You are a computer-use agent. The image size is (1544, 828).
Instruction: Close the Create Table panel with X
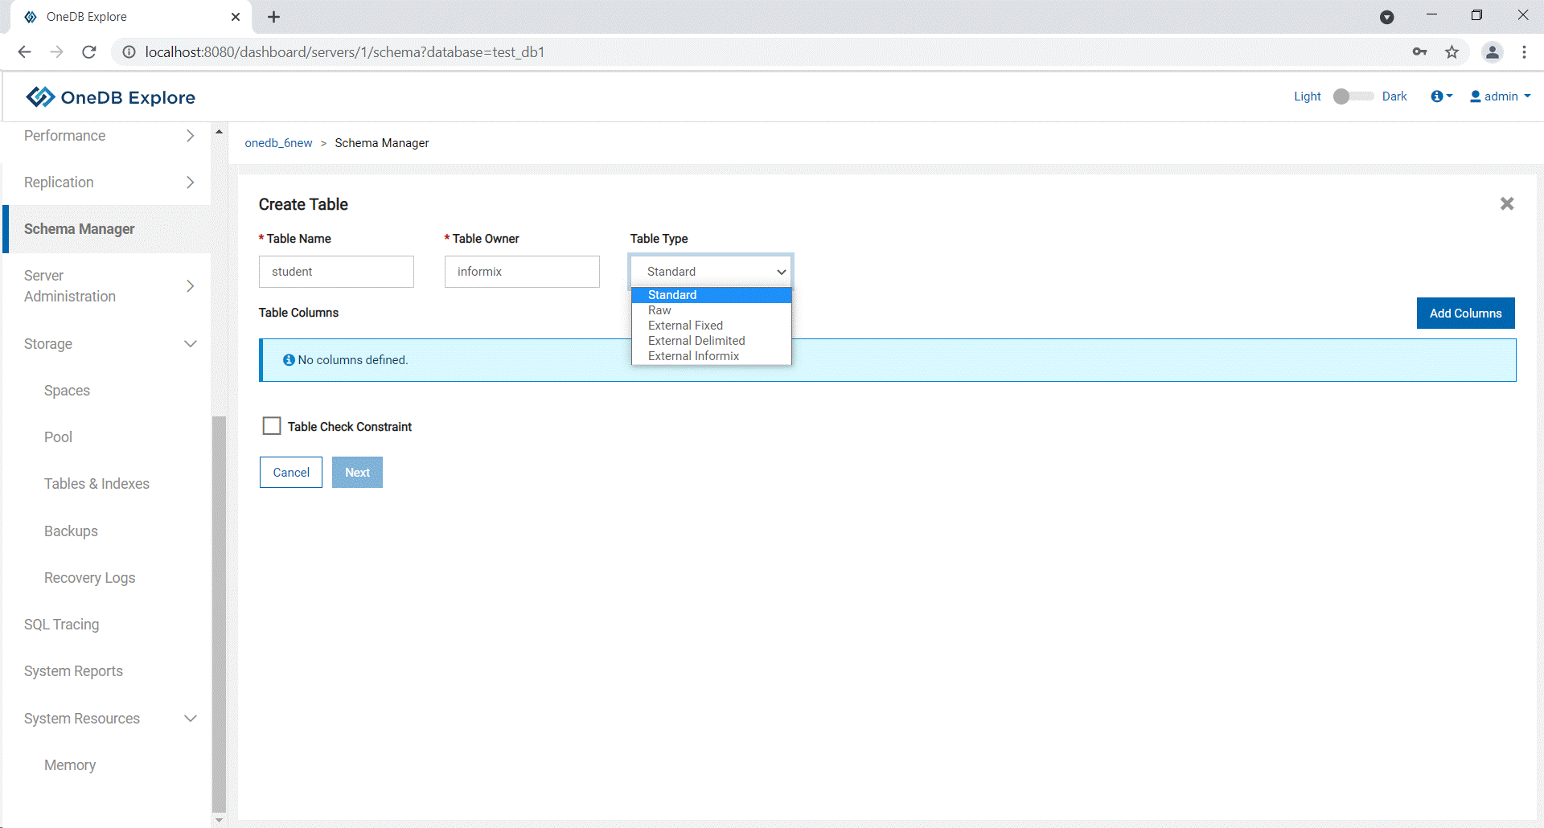1506,204
